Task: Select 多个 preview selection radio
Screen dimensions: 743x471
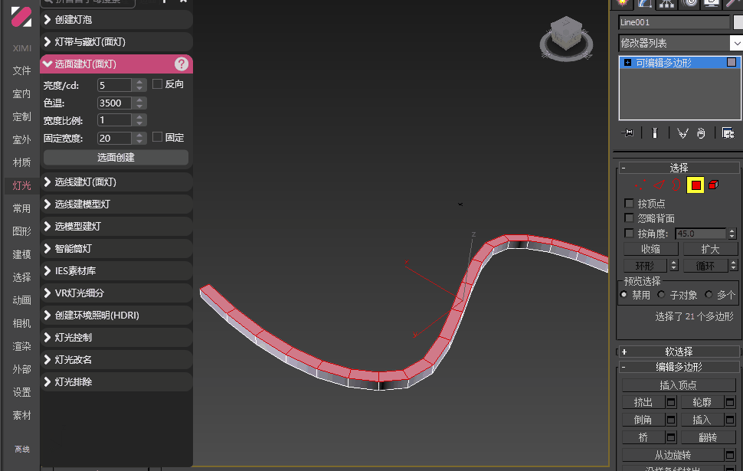Action: 709,295
